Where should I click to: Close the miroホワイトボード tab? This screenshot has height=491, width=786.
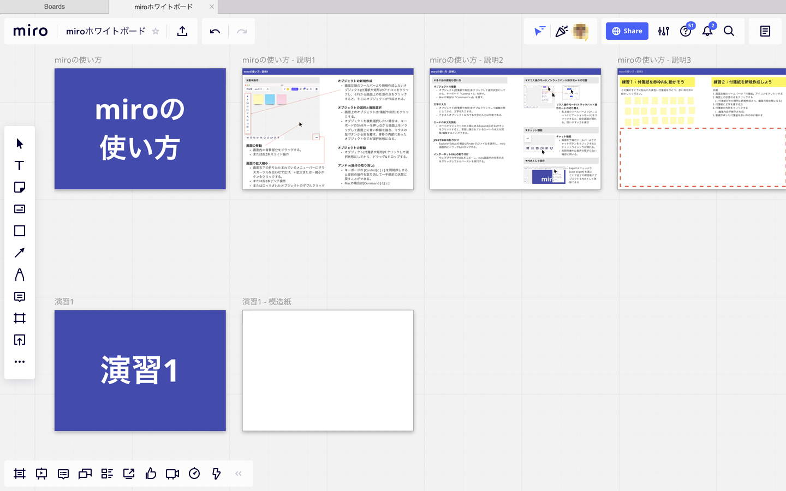212,7
